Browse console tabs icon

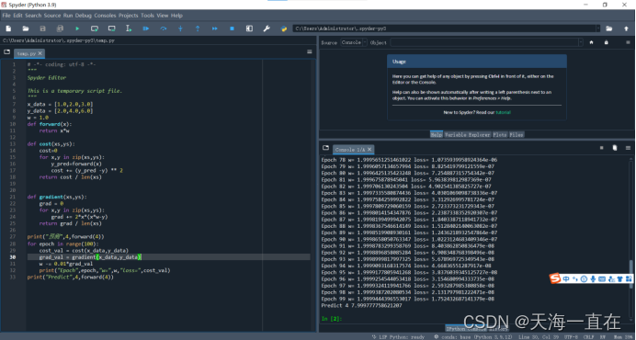point(325,148)
